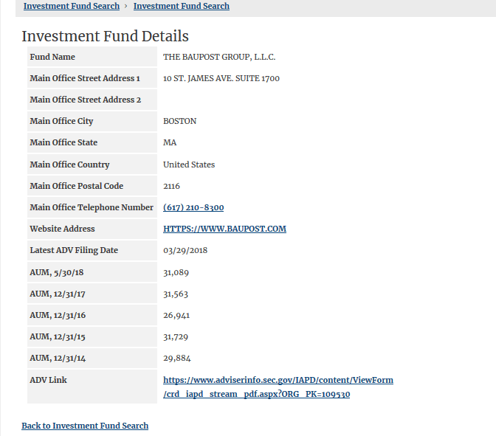Call the (617) 210-8300 telephone link
Screen dimensions: 496x436
(x=193, y=207)
